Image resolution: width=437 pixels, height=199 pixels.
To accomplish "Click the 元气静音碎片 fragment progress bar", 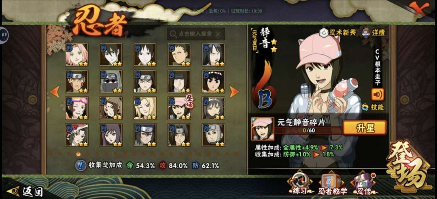I will click(308, 131).
